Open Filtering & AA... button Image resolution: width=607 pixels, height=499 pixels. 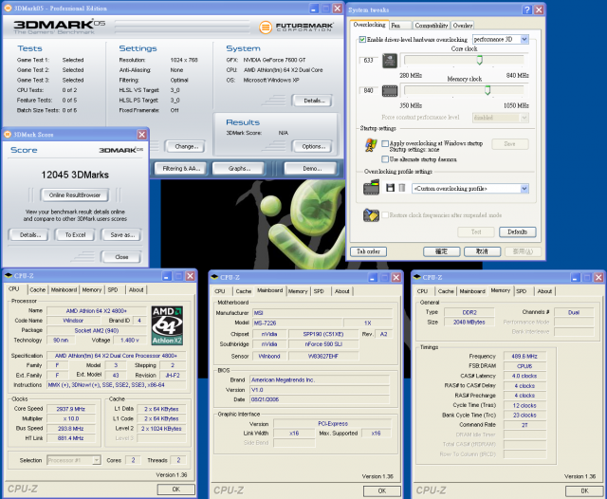point(181,169)
